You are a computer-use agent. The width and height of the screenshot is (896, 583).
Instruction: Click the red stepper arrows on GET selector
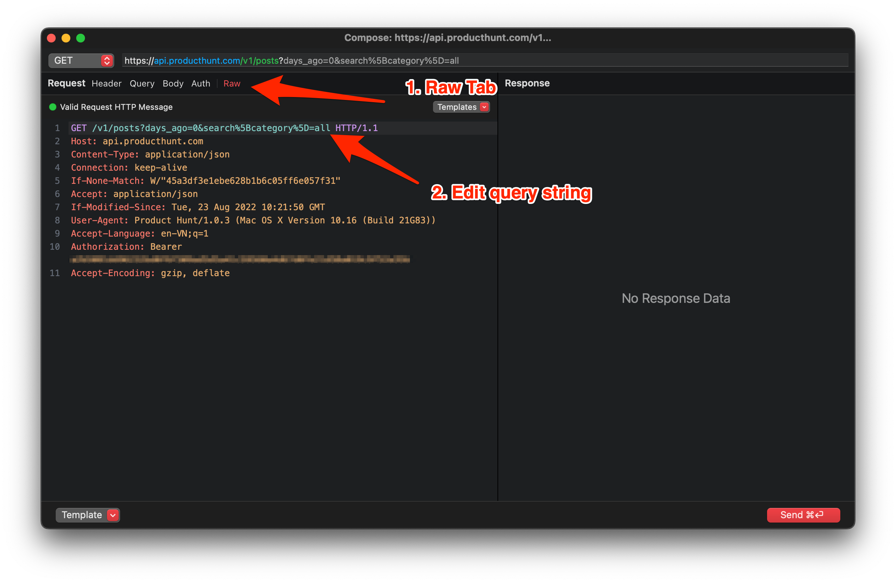[x=107, y=60]
